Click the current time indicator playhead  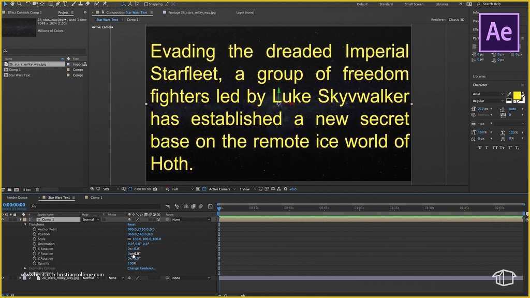pos(219,208)
